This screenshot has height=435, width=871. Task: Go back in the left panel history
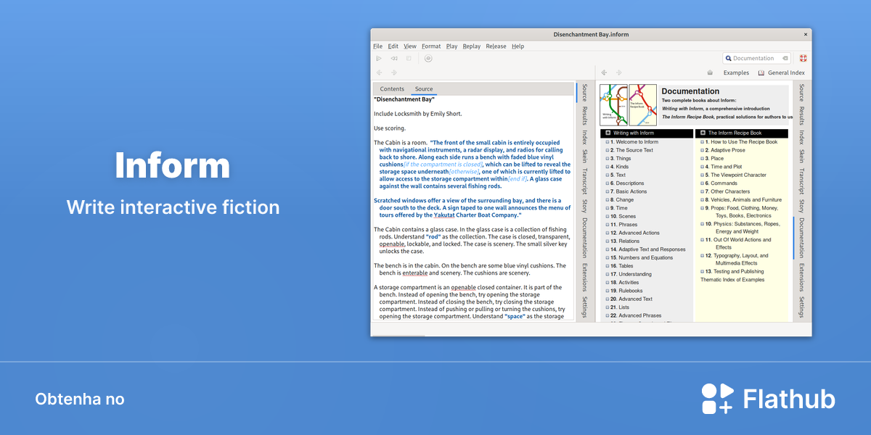(379, 72)
